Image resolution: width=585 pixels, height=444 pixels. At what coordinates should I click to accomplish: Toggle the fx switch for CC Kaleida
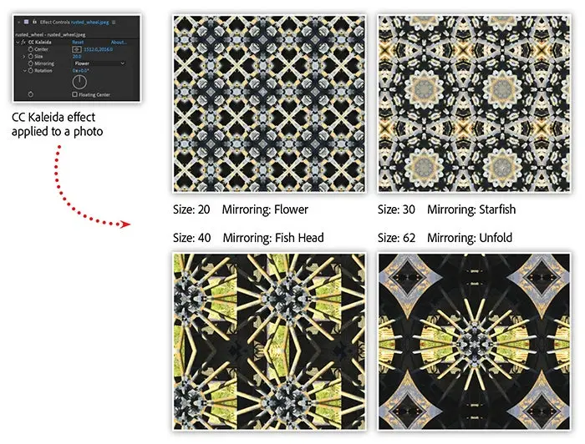pos(23,42)
